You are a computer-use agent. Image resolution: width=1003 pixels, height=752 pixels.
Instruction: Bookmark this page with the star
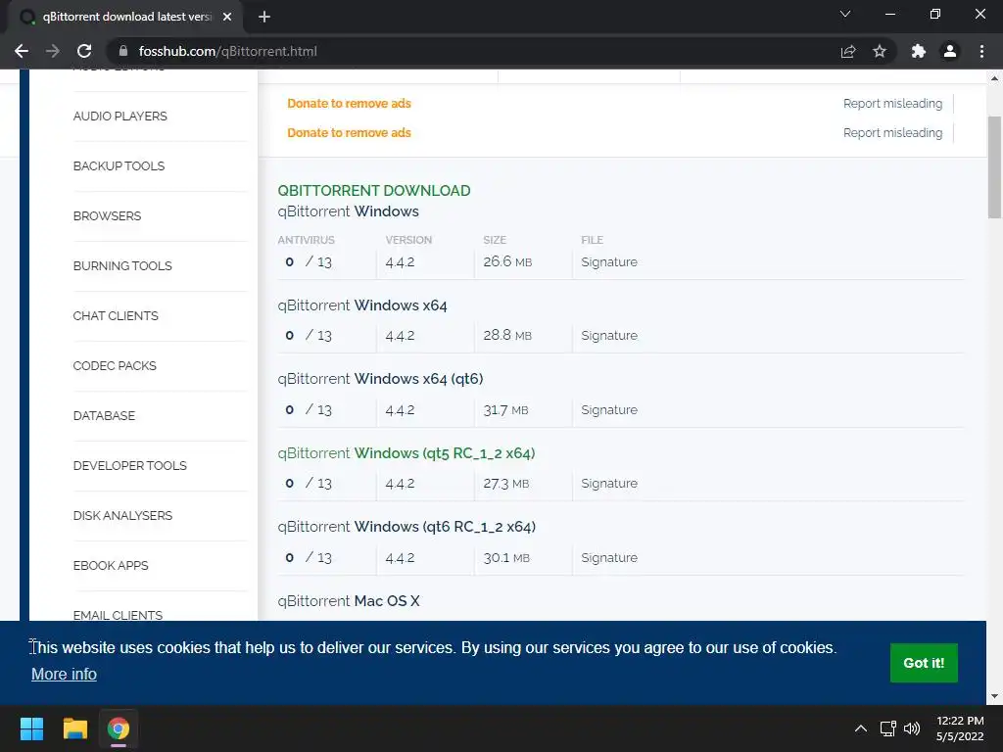(x=880, y=51)
